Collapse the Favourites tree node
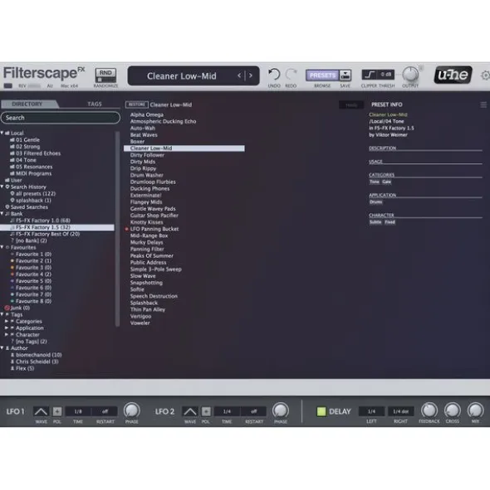The image size is (490, 490). pos(2,247)
